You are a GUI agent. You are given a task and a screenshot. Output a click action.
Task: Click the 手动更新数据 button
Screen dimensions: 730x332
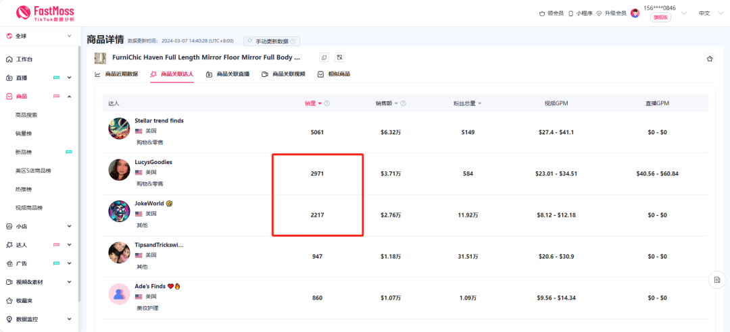(272, 41)
